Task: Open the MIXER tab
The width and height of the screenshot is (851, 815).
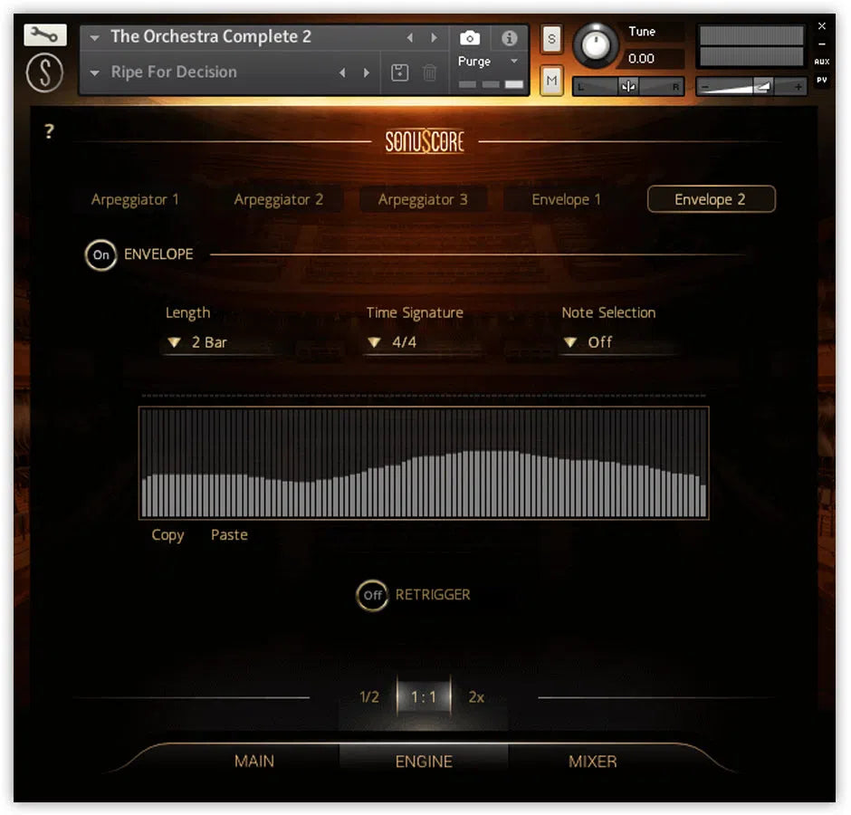Action: click(592, 762)
